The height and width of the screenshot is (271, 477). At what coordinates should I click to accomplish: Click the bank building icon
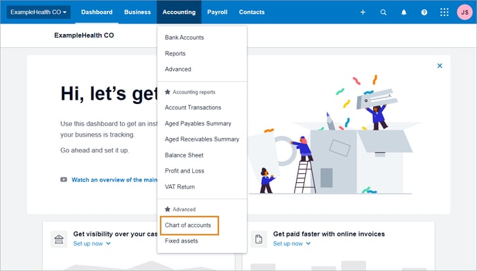tap(59, 239)
